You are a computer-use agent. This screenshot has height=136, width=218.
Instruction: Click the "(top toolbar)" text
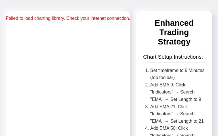[x=162, y=78]
